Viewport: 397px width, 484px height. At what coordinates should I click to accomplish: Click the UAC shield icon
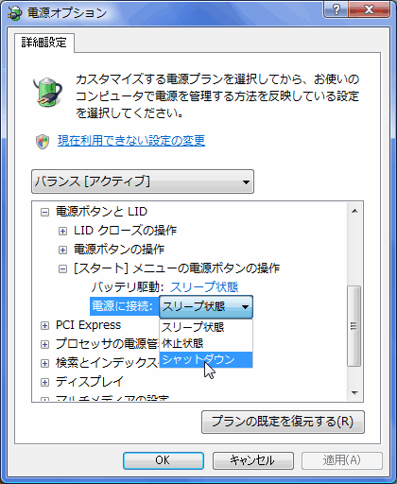[43, 141]
